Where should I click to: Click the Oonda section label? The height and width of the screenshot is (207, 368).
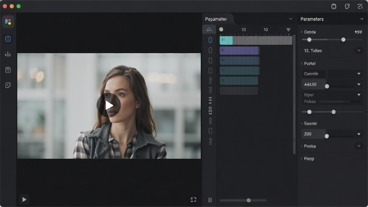(310, 32)
